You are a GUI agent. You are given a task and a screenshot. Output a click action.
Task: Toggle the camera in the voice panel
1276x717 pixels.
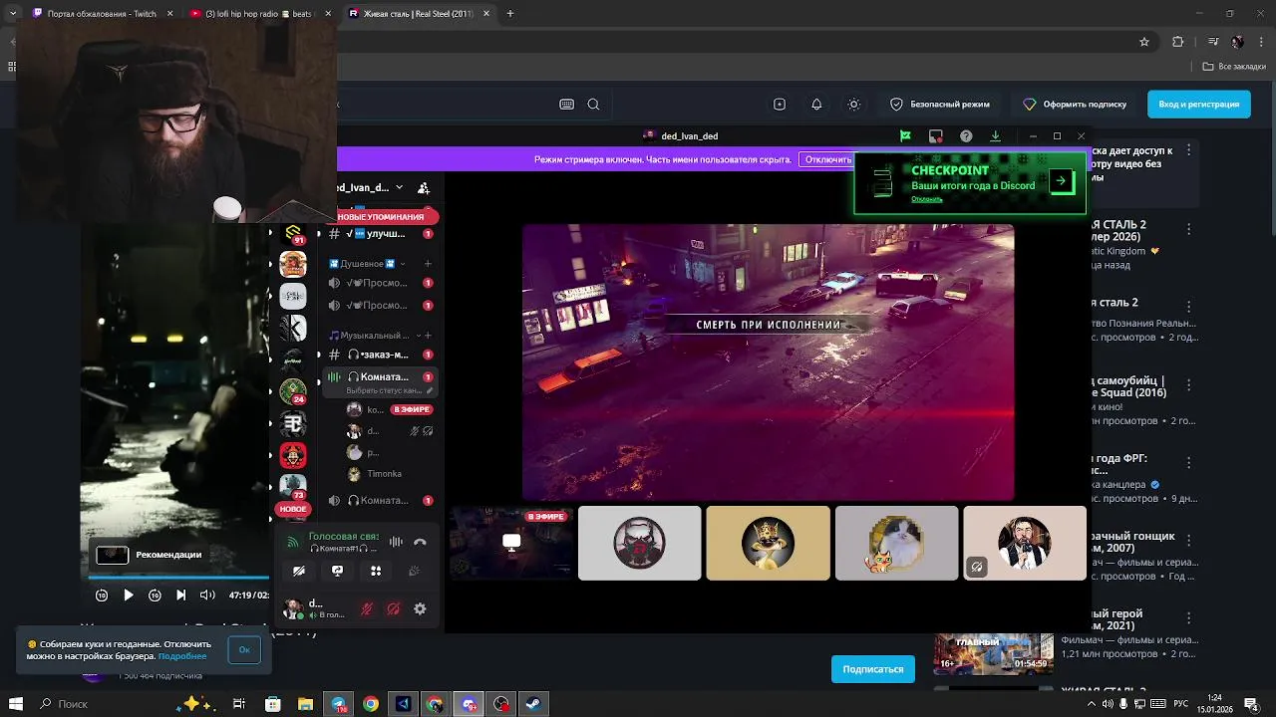(299, 571)
